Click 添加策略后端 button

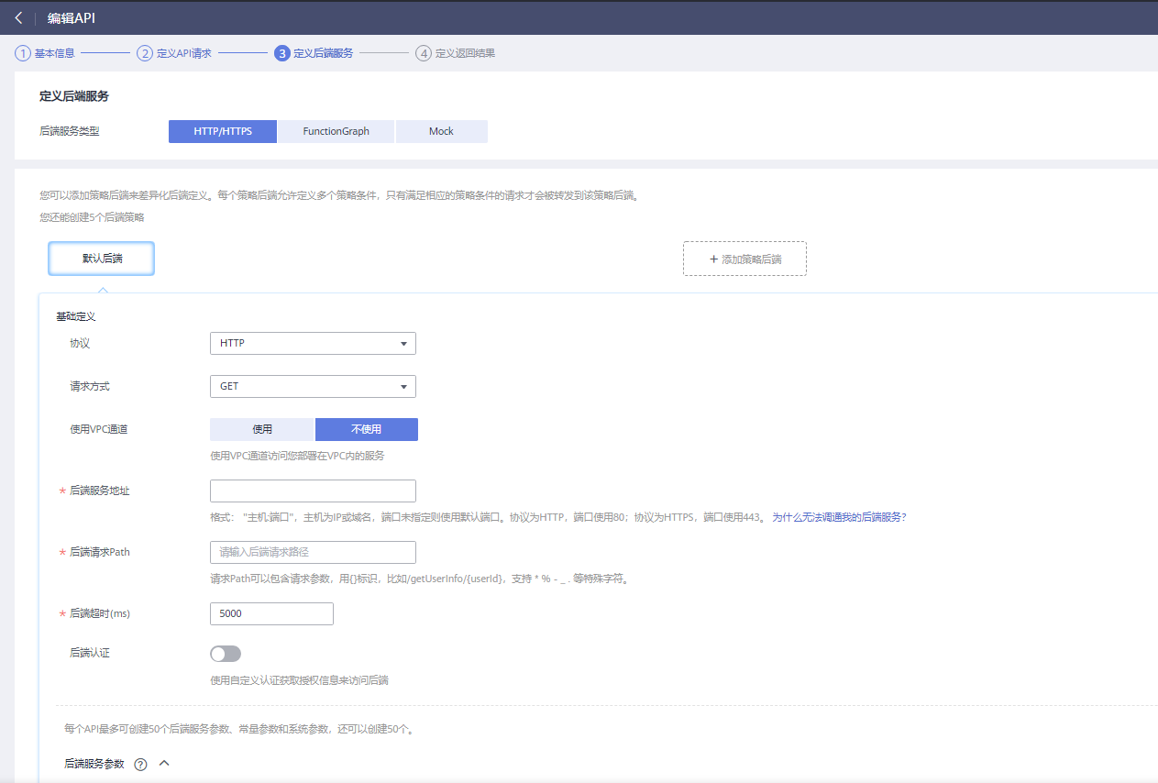click(744, 259)
